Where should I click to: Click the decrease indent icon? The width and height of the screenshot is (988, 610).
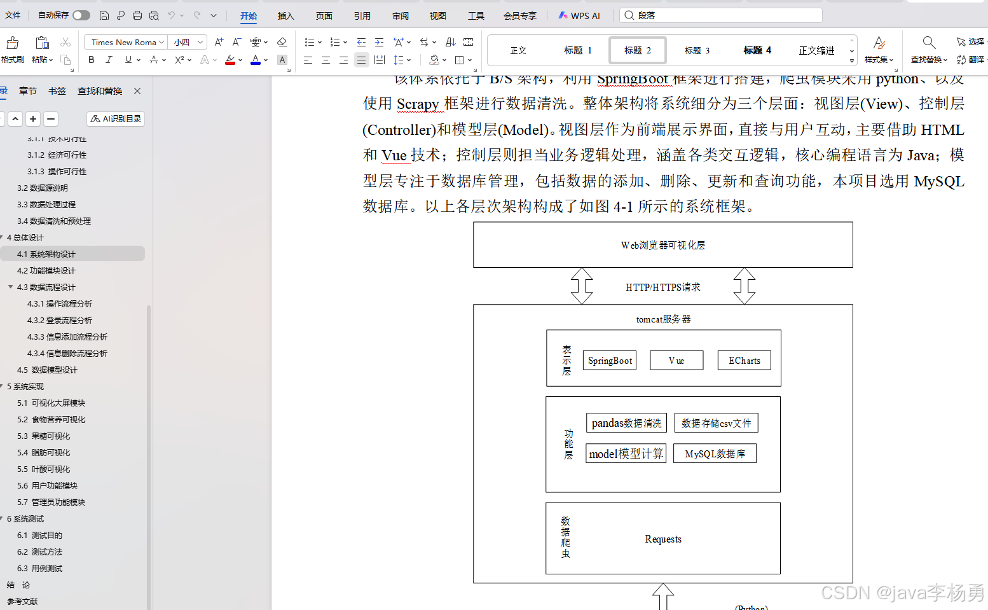(x=361, y=42)
